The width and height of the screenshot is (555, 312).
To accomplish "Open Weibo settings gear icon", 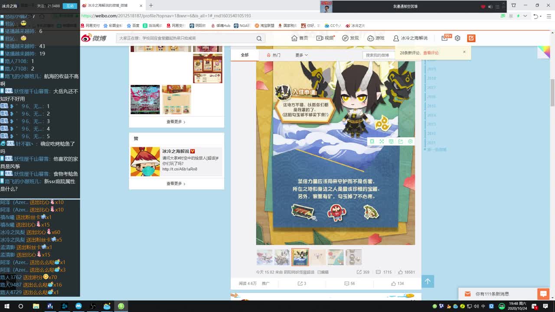I will coord(457,38).
